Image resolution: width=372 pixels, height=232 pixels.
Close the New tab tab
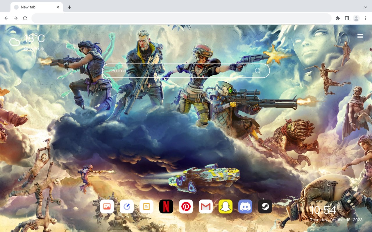tap(58, 7)
